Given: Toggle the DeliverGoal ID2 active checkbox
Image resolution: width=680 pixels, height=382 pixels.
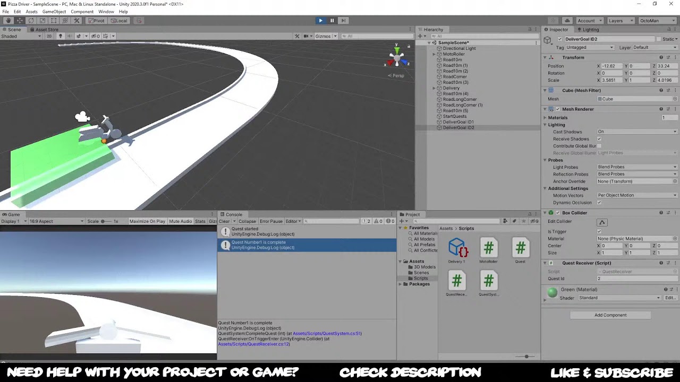Looking at the screenshot, I should [x=559, y=39].
